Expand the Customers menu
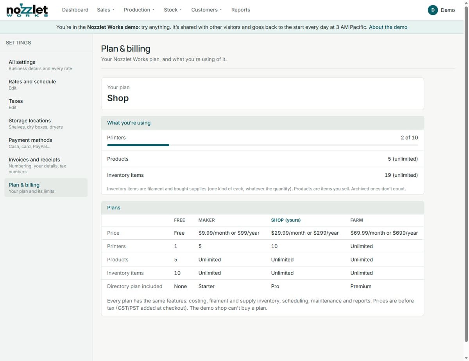This screenshot has width=469, height=361. [x=207, y=10]
